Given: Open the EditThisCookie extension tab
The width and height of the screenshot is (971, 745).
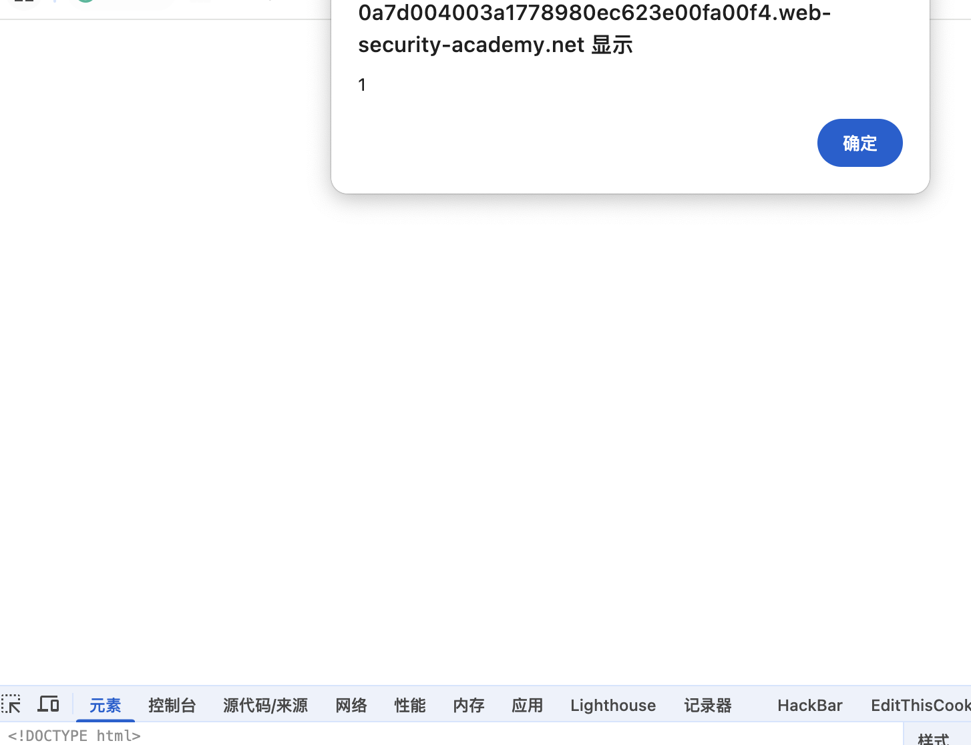Looking at the screenshot, I should pyautogui.click(x=920, y=706).
